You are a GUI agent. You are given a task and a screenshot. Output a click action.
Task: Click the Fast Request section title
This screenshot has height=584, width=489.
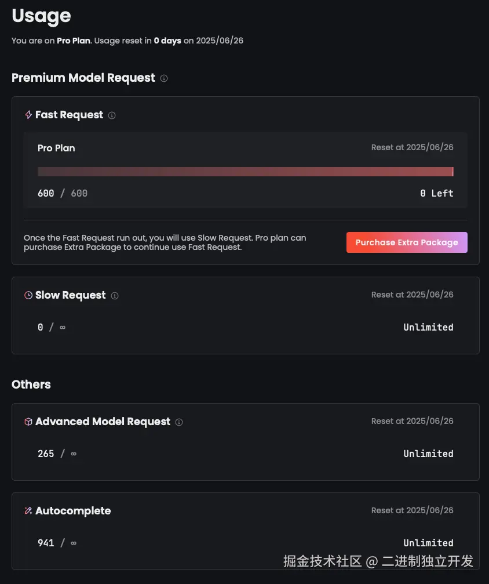pos(69,115)
